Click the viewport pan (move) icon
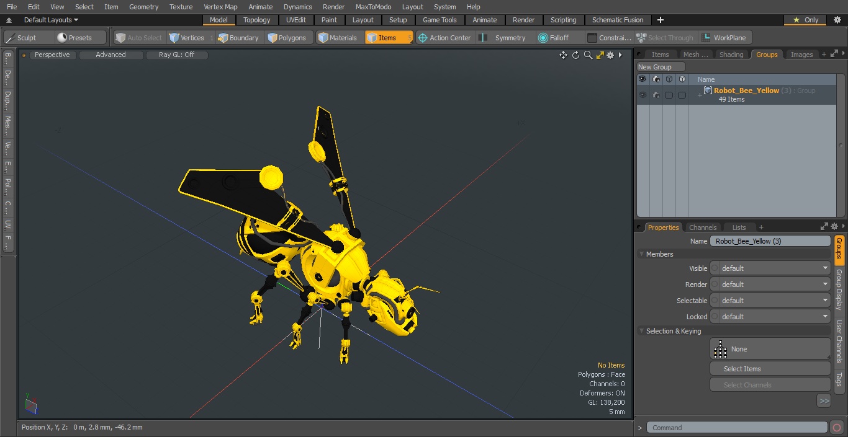The width and height of the screenshot is (848, 437). pyautogui.click(x=563, y=55)
